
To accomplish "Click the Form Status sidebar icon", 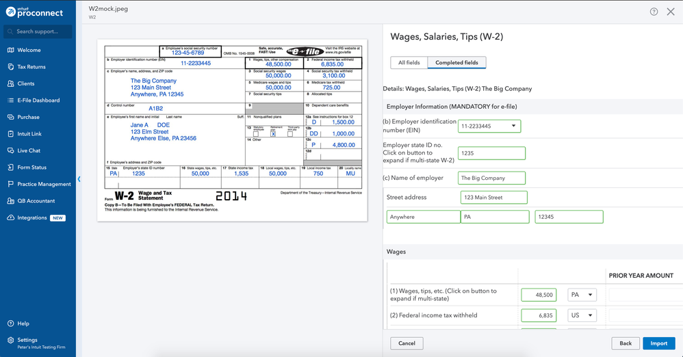I will click(11, 168).
